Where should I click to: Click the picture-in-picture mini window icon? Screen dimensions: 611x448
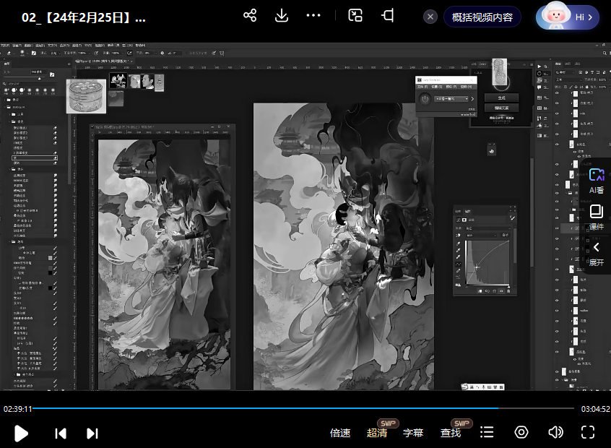tap(355, 16)
